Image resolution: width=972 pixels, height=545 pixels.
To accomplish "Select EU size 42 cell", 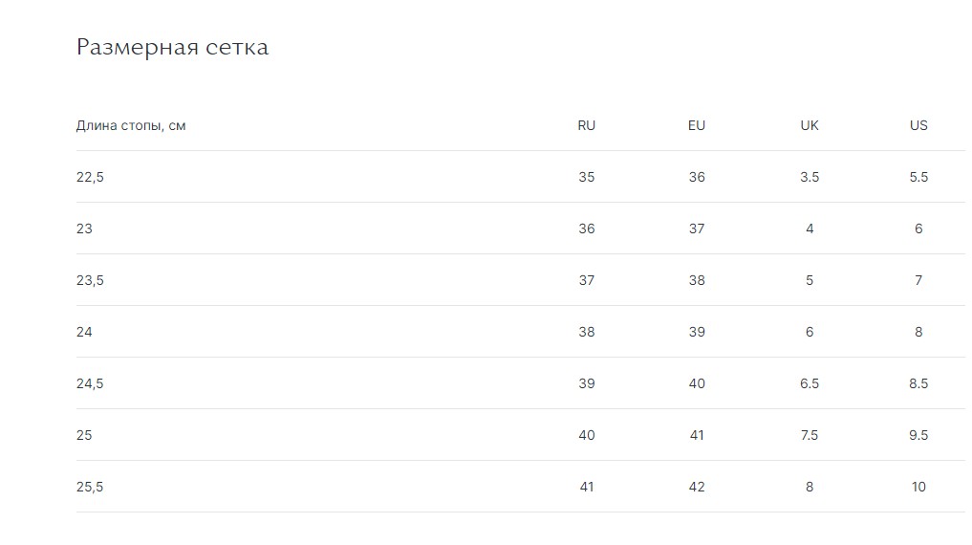I will 697,487.
